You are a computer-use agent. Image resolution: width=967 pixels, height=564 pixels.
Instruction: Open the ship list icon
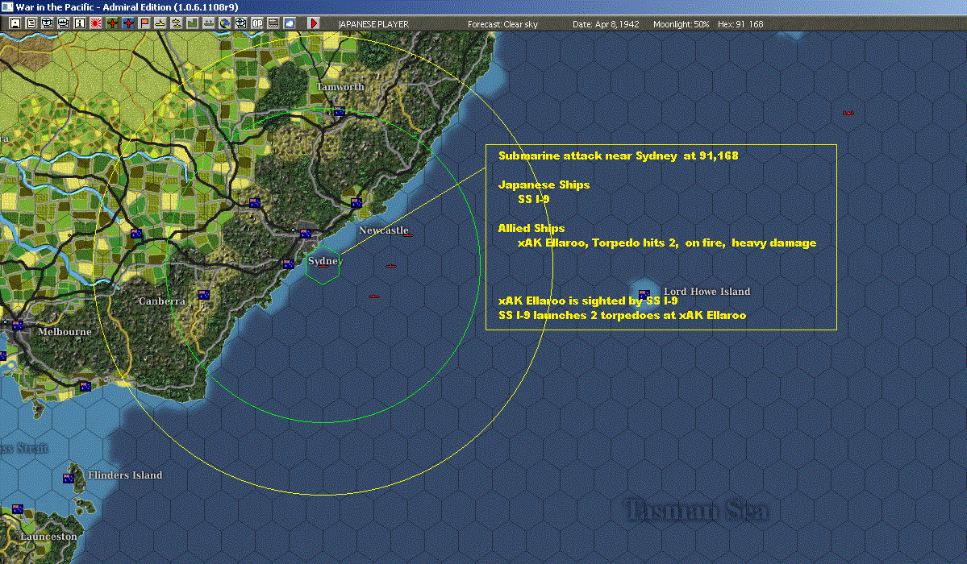tap(64, 23)
